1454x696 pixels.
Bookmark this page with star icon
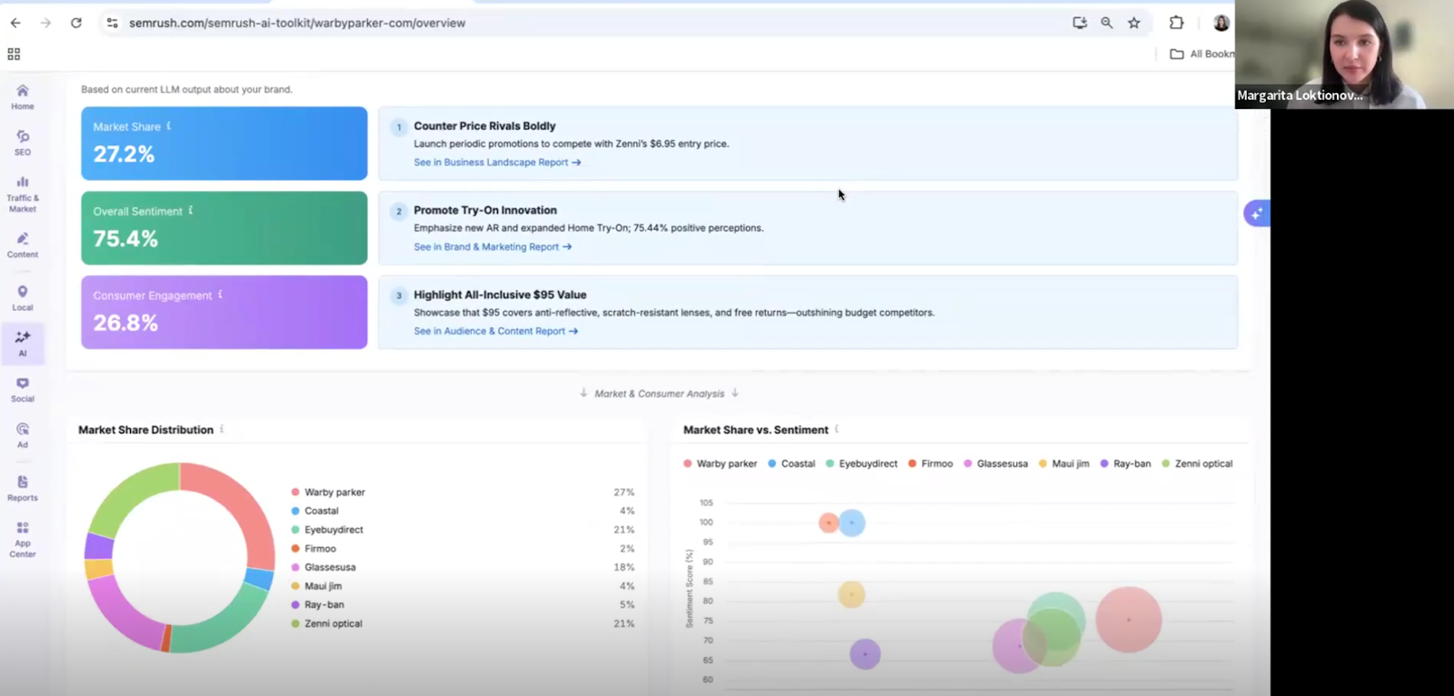1134,23
